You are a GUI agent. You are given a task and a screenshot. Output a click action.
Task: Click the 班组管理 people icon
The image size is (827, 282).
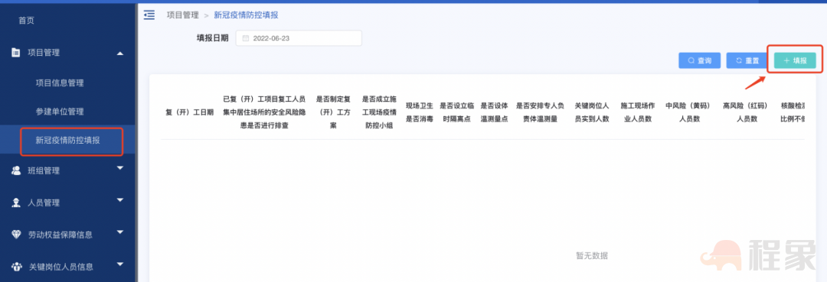[x=16, y=170]
